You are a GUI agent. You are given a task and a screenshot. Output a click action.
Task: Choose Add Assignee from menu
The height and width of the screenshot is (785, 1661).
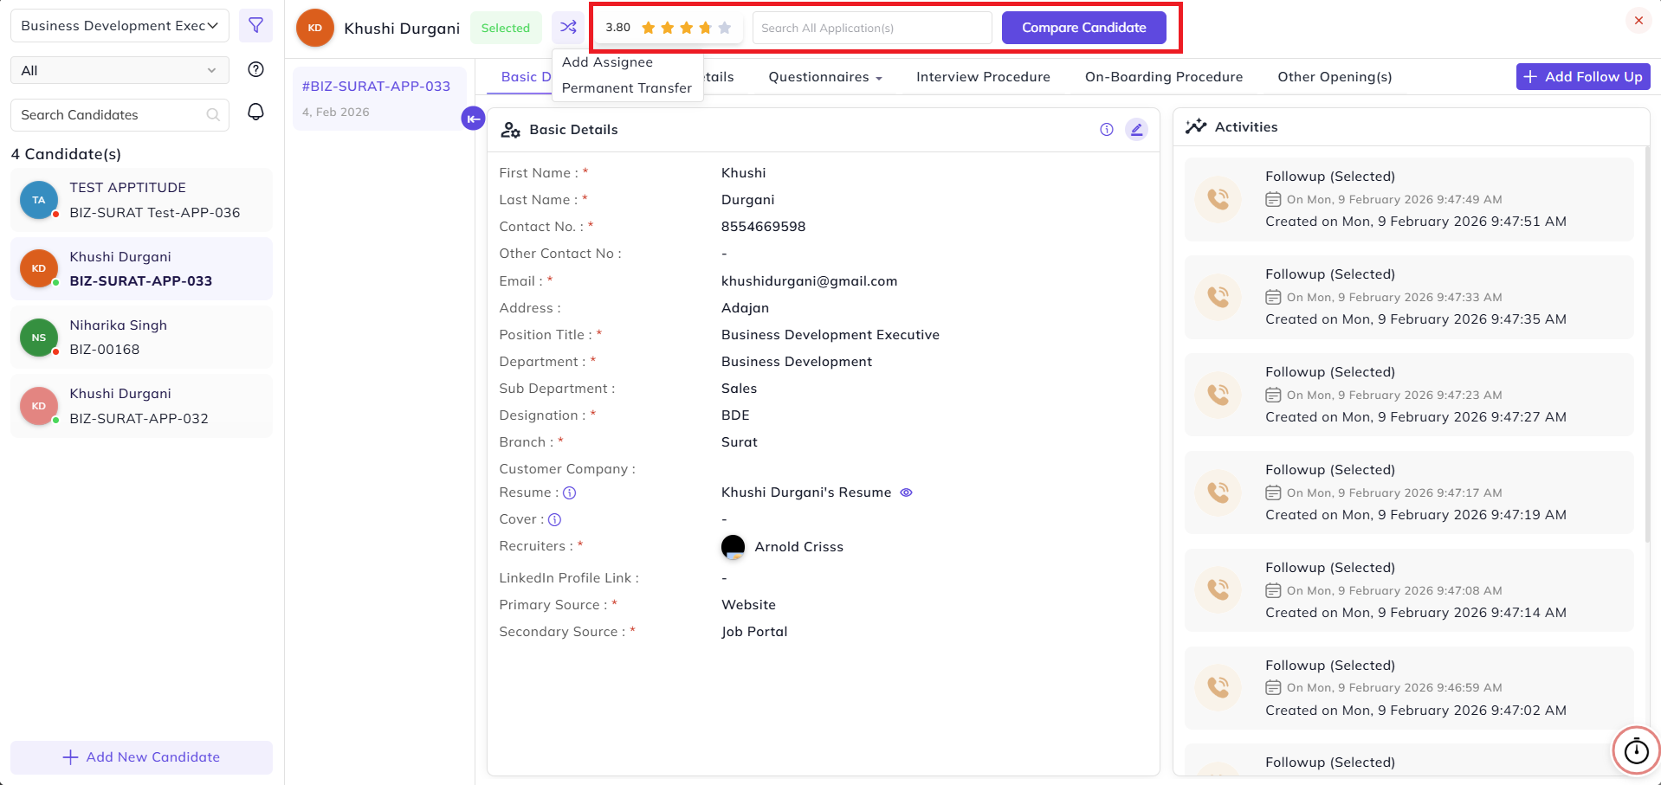pyautogui.click(x=607, y=62)
